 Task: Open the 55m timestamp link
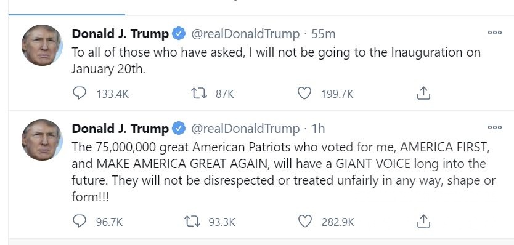(x=323, y=34)
